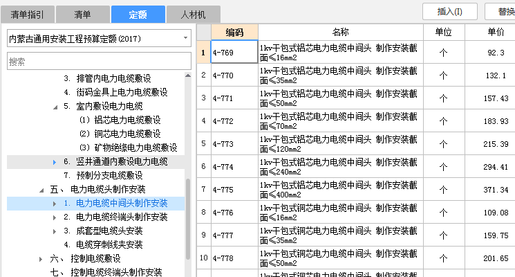Collapse the 五、电力电缆头制作安装 node

[41, 190]
